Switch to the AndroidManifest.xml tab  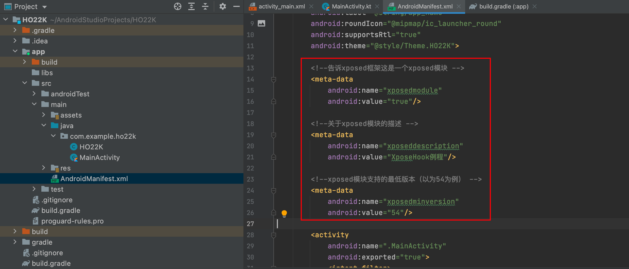click(425, 7)
